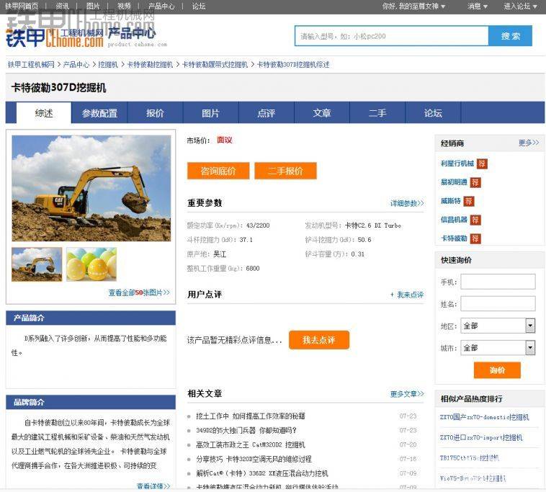546x492 pixels.
Task: Click the 荐 badge next to 信昌机器
Action: (475, 220)
